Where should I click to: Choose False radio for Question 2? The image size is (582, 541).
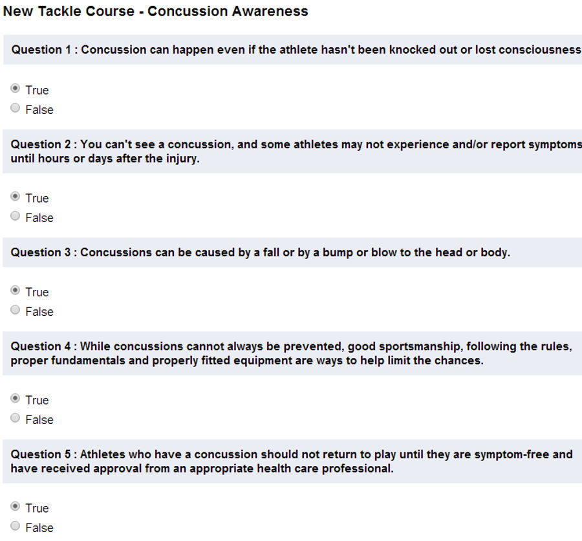click(x=16, y=216)
